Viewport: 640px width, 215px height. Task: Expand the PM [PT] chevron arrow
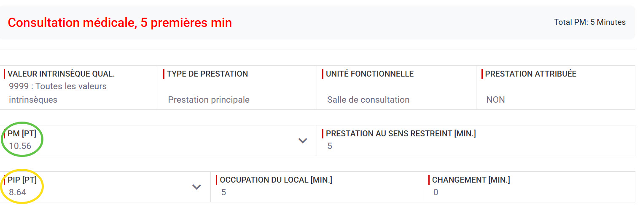(303, 141)
